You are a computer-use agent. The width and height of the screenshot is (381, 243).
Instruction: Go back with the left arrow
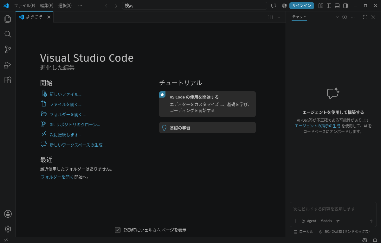(x=107, y=6)
